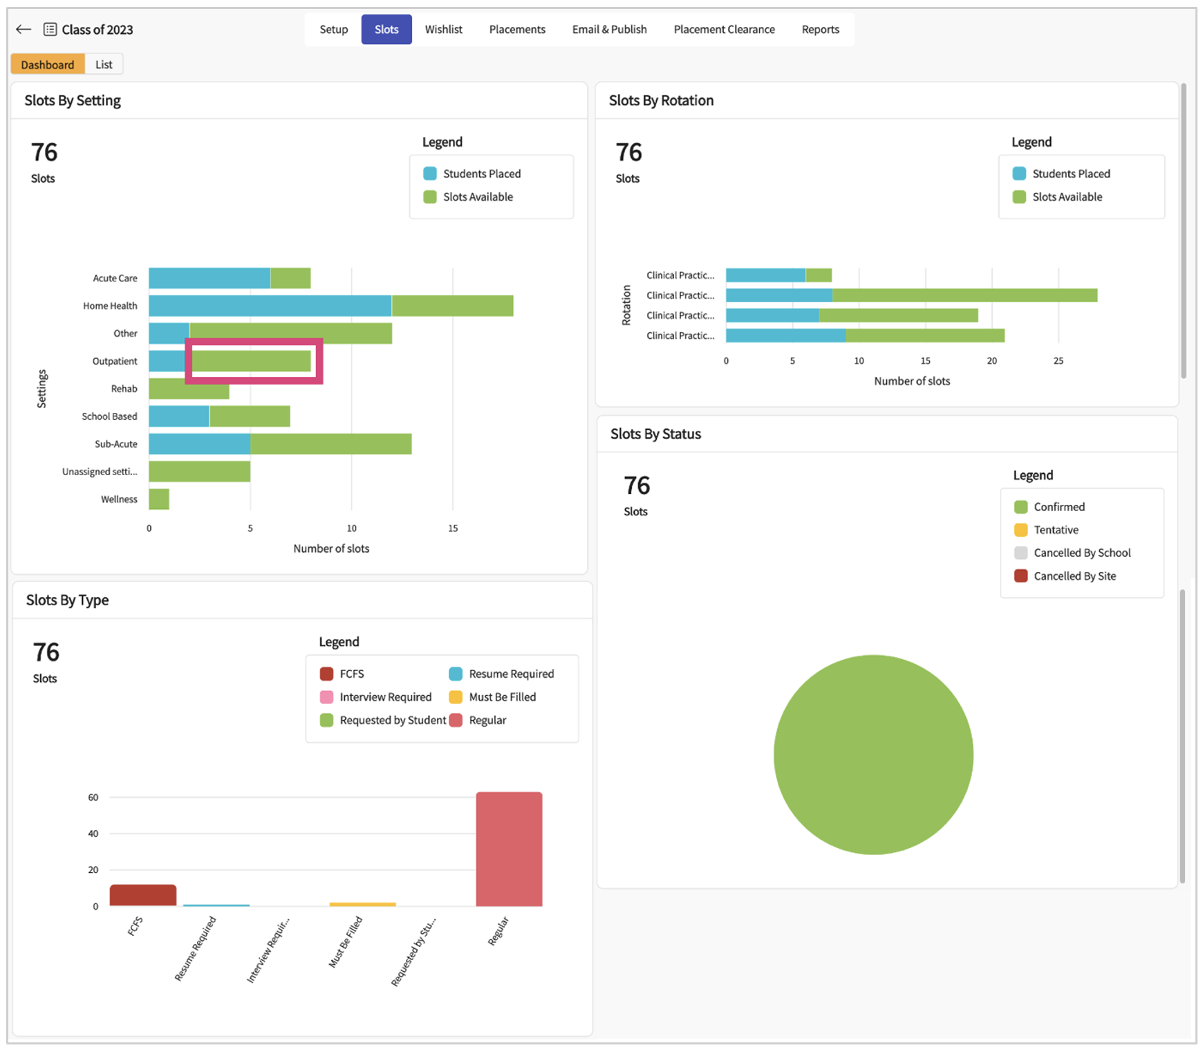
Task: Click the green Confirmed pie chart
Action: pyautogui.click(x=873, y=755)
